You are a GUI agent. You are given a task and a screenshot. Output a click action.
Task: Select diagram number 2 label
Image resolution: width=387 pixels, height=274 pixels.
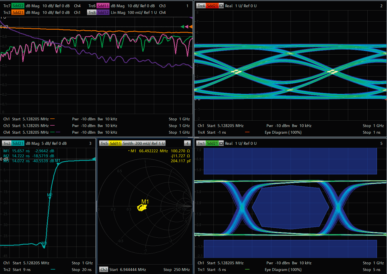click(381, 6)
